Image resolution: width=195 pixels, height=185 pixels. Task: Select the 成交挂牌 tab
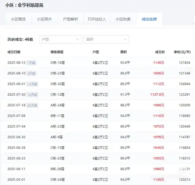[x=149, y=19]
